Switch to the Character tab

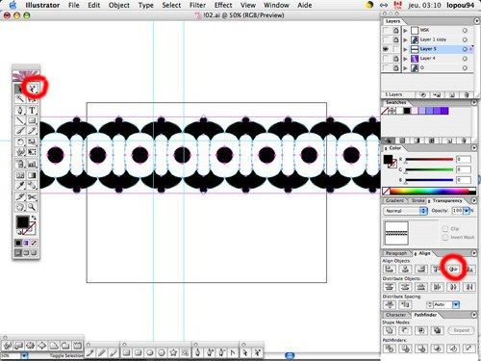tap(395, 315)
